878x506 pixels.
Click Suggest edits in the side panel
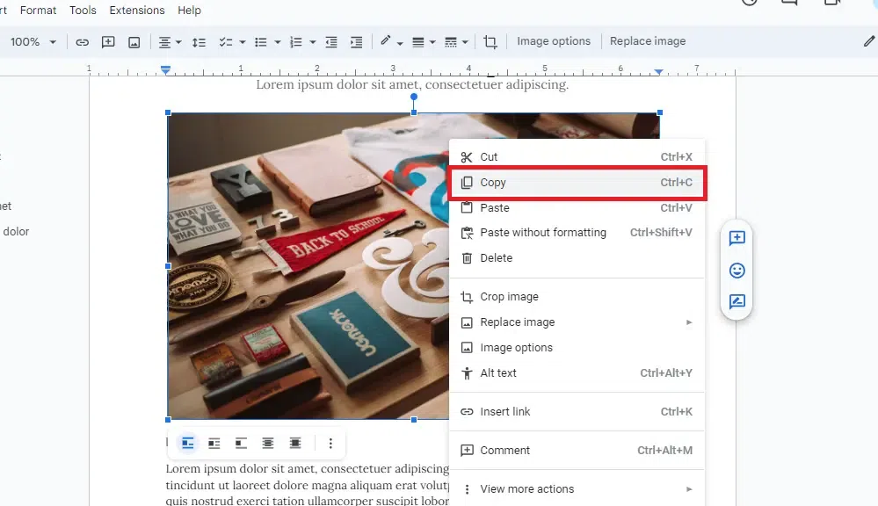click(737, 301)
